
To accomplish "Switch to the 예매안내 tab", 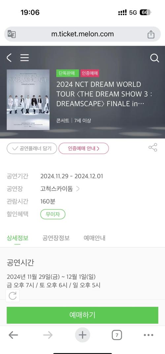I will 94,238.
